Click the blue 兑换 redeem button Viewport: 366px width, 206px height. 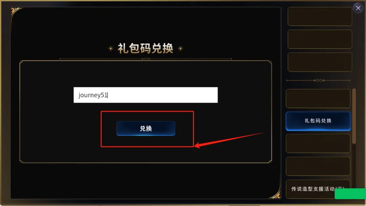pyautogui.click(x=146, y=128)
